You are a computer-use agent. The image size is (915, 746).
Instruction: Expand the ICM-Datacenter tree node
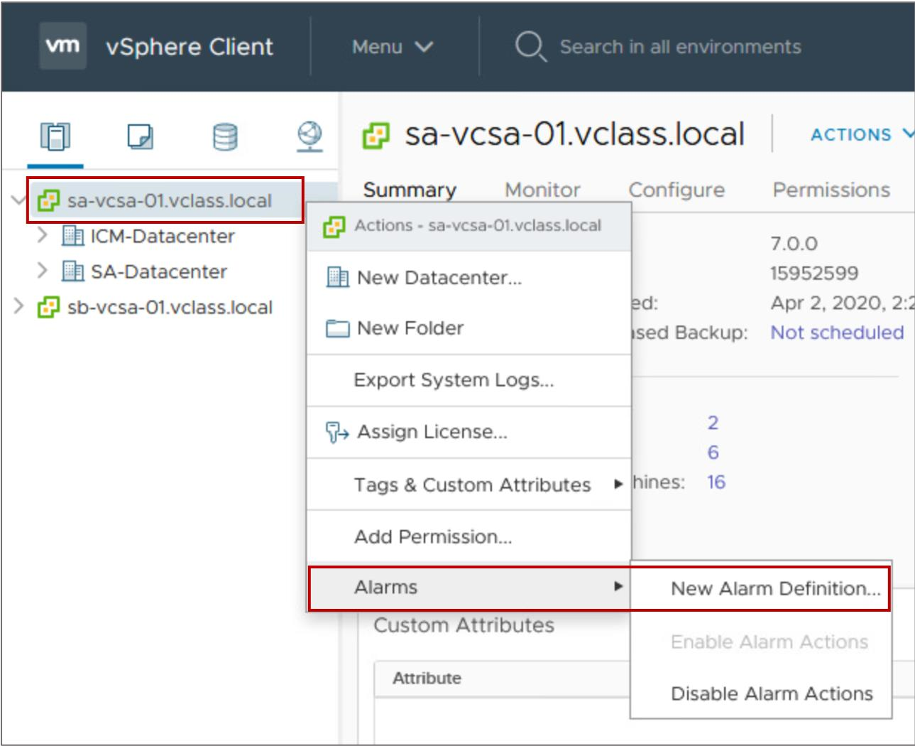tap(43, 235)
